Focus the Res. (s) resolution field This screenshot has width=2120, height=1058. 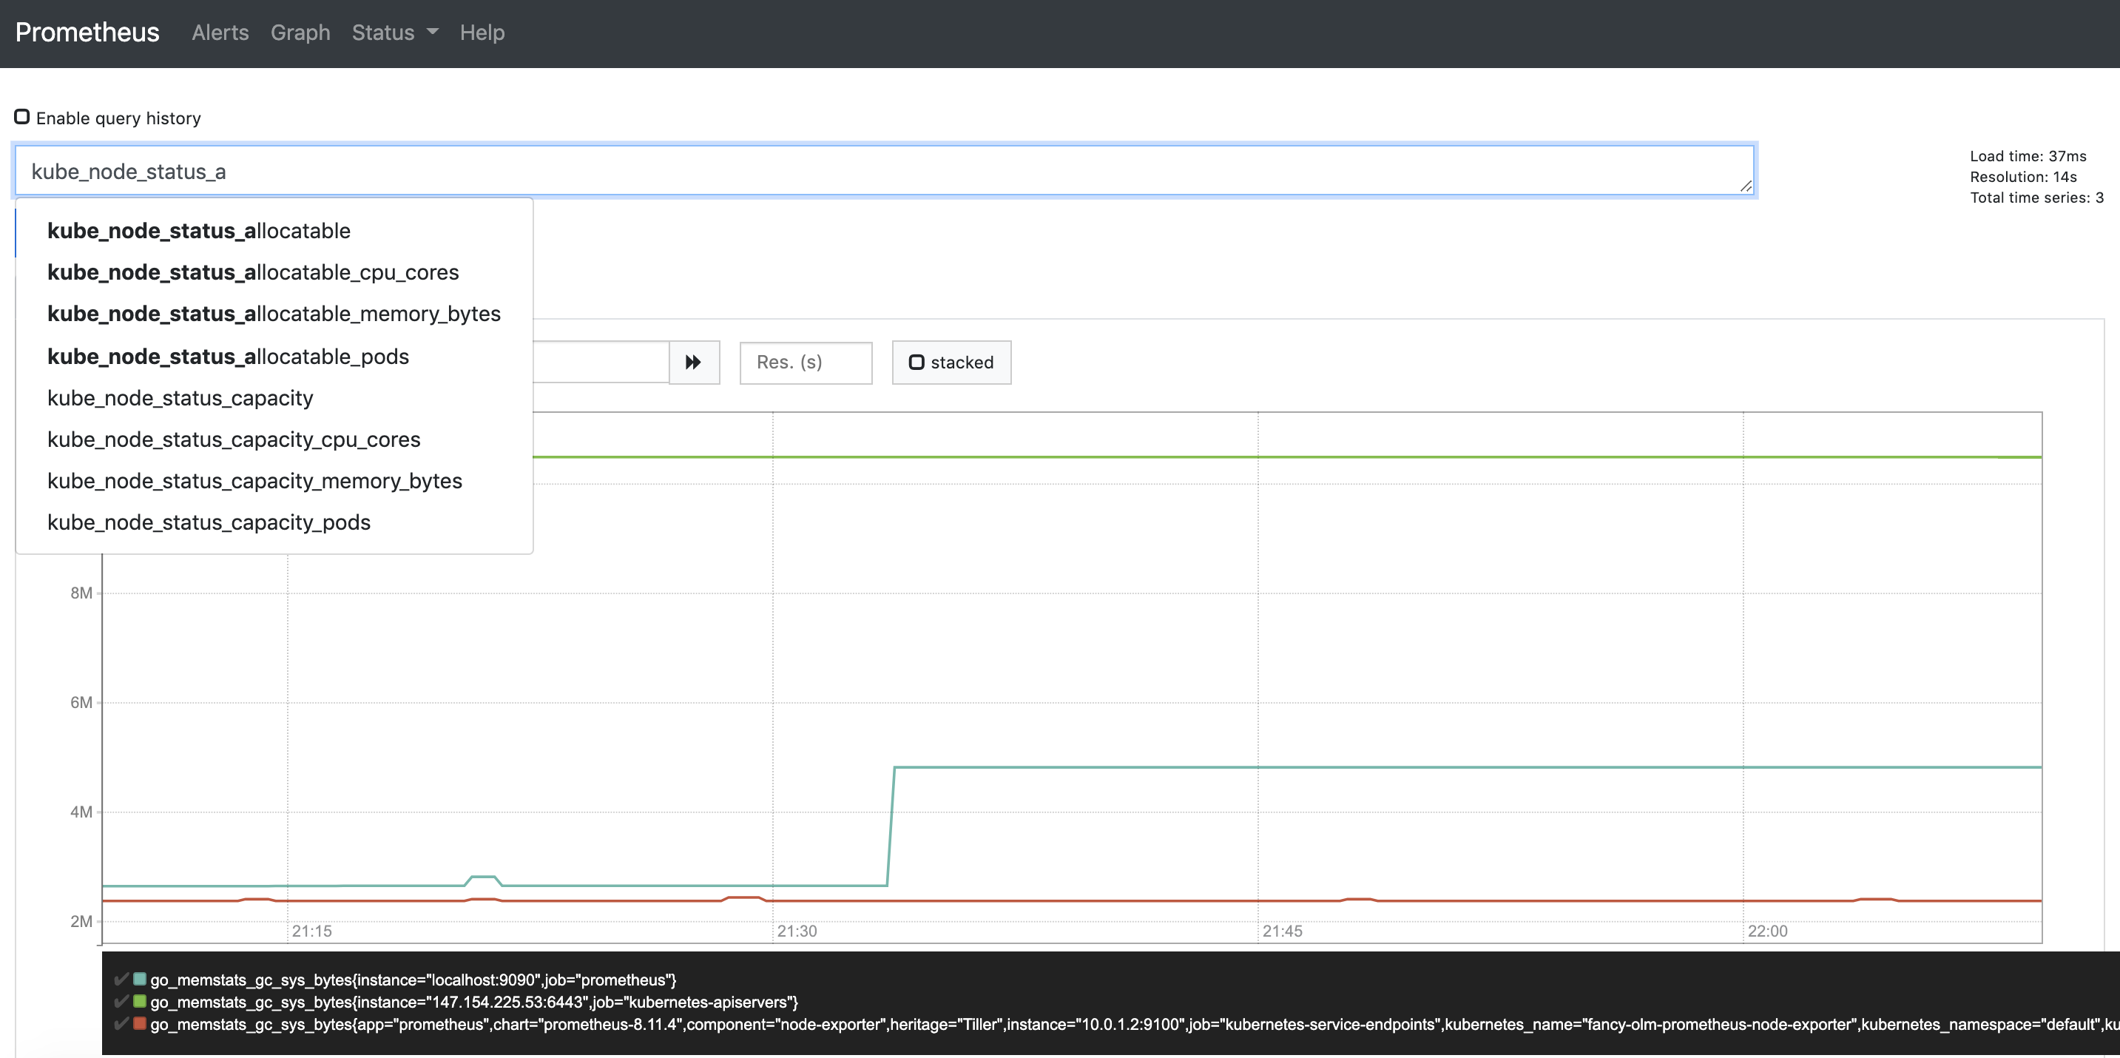coord(805,363)
